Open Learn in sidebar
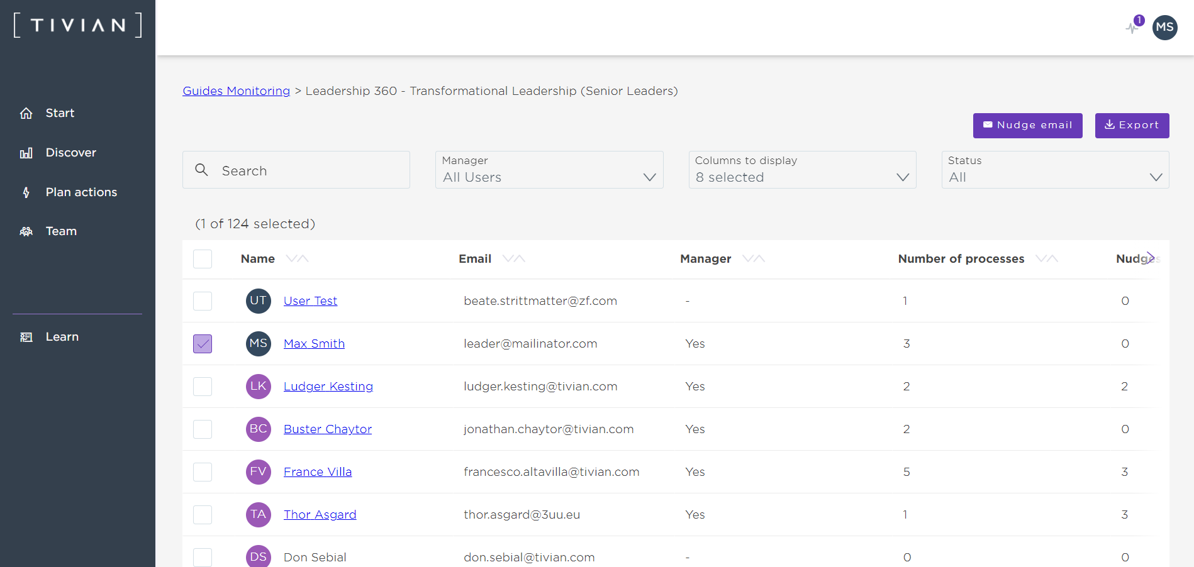Image resolution: width=1194 pixels, height=567 pixels. click(62, 337)
